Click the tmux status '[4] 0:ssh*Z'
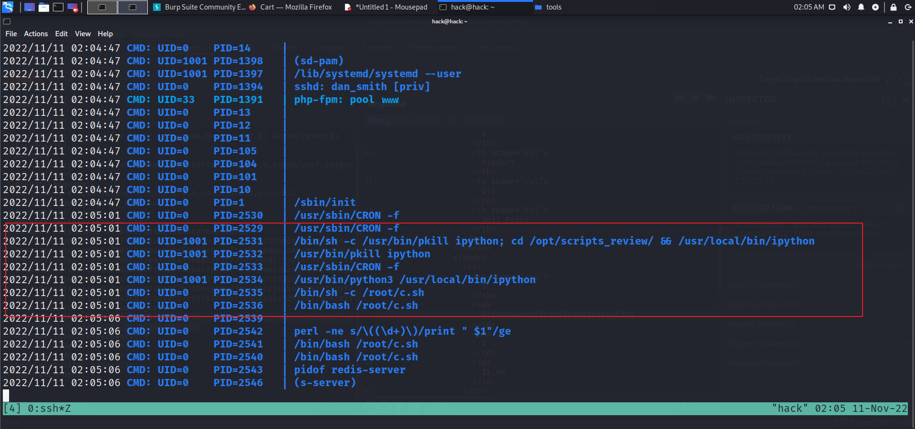This screenshot has height=429, width=915. (x=37, y=409)
